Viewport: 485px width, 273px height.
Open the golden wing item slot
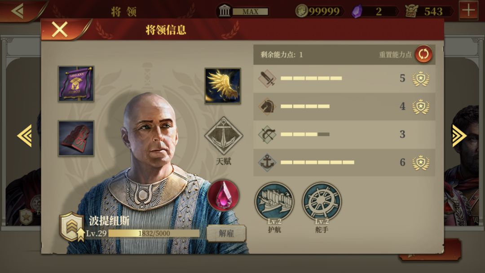222,86
